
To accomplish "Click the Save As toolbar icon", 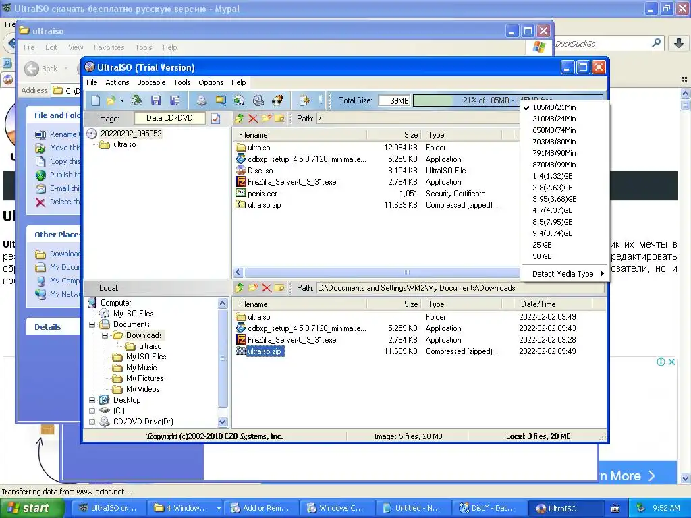I will (x=175, y=100).
